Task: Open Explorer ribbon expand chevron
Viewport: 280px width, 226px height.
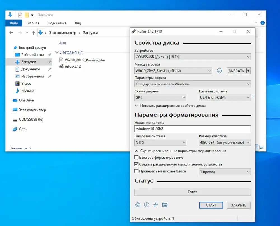Action: click(256, 23)
